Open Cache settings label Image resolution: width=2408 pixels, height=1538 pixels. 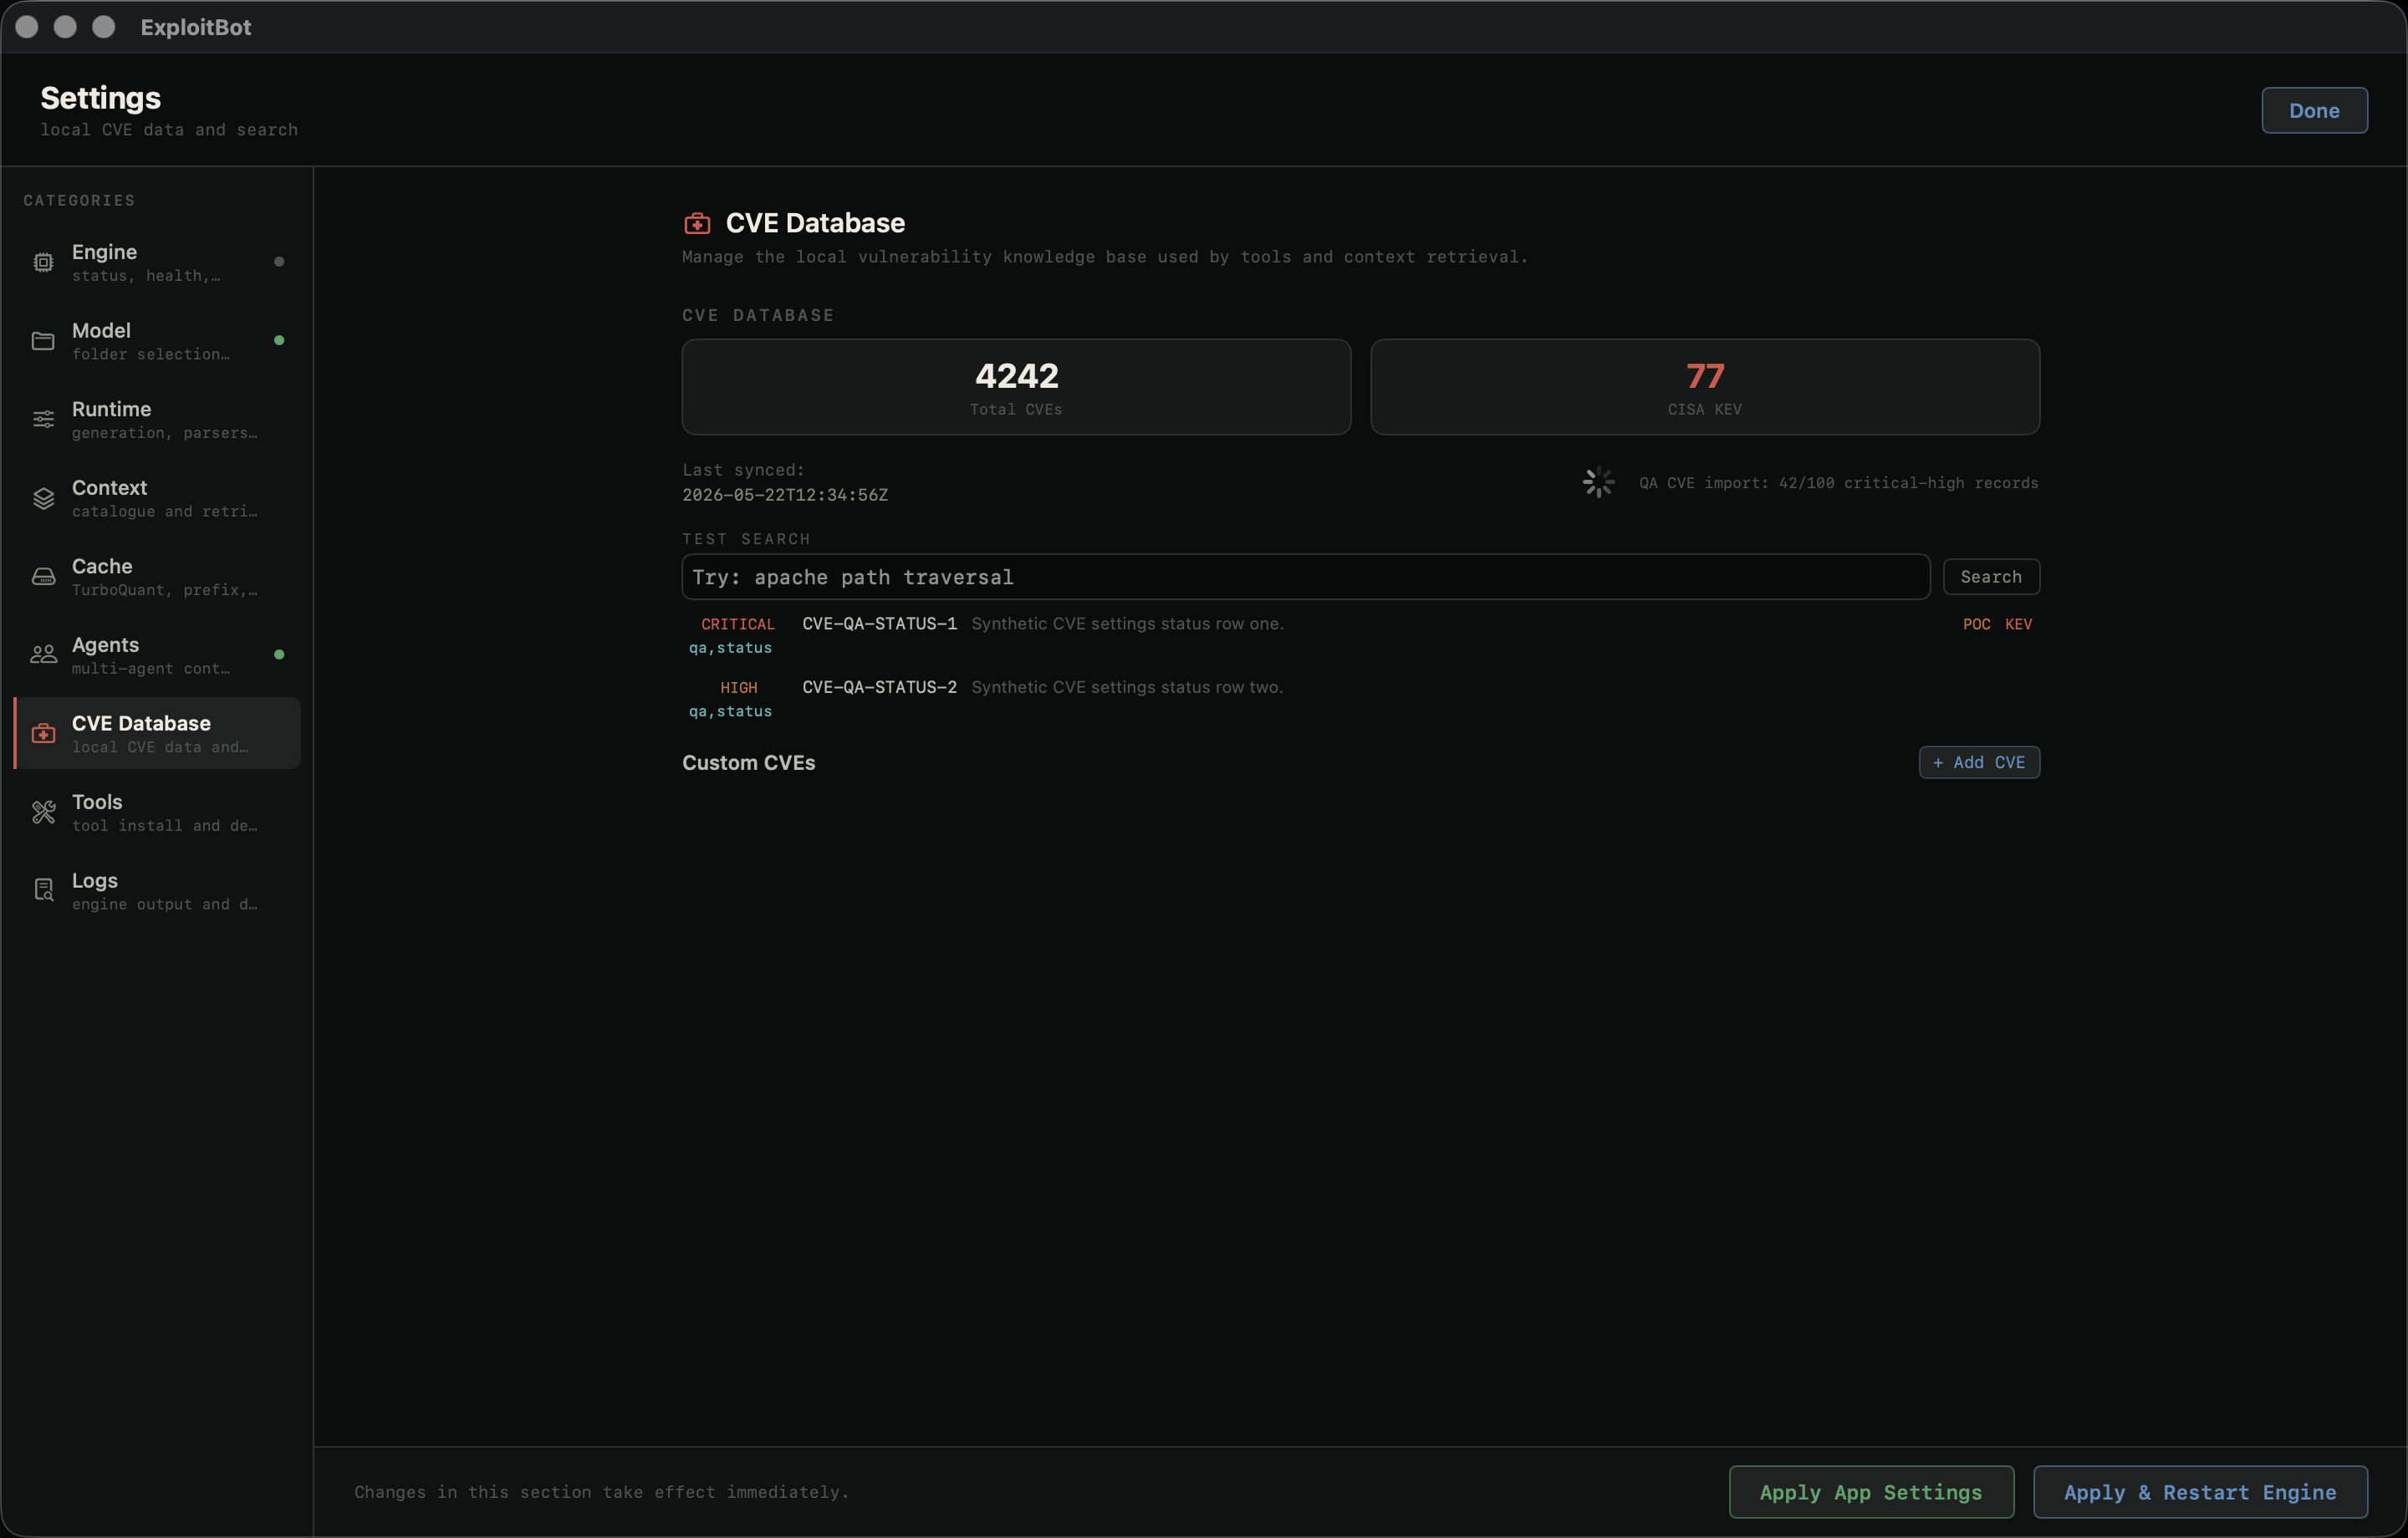tap(102, 566)
